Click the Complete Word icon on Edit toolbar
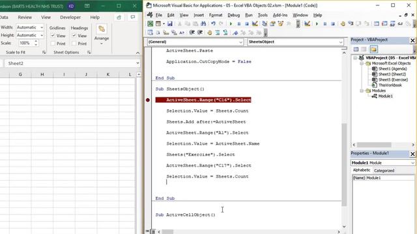Screen dimensions: 417x234 [x=182, y=32]
